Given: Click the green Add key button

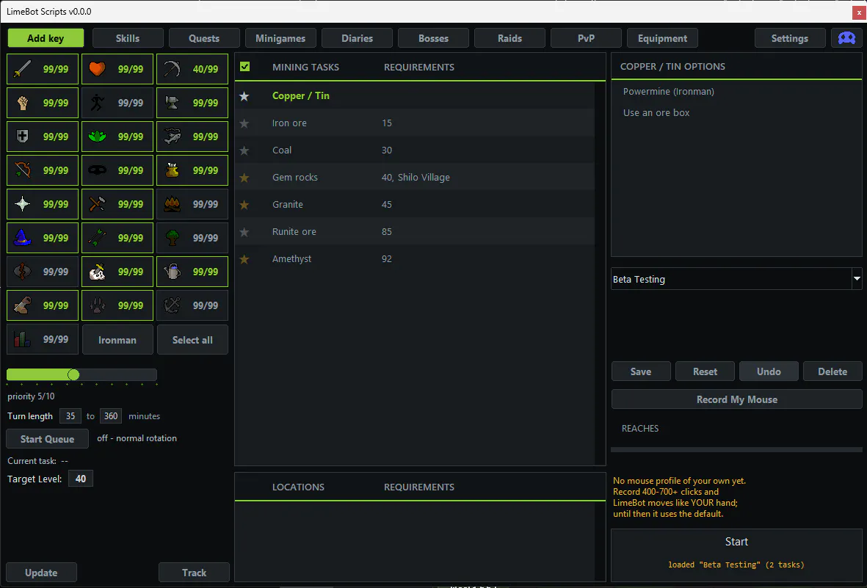Looking at the screenshot, I should 46,38.
